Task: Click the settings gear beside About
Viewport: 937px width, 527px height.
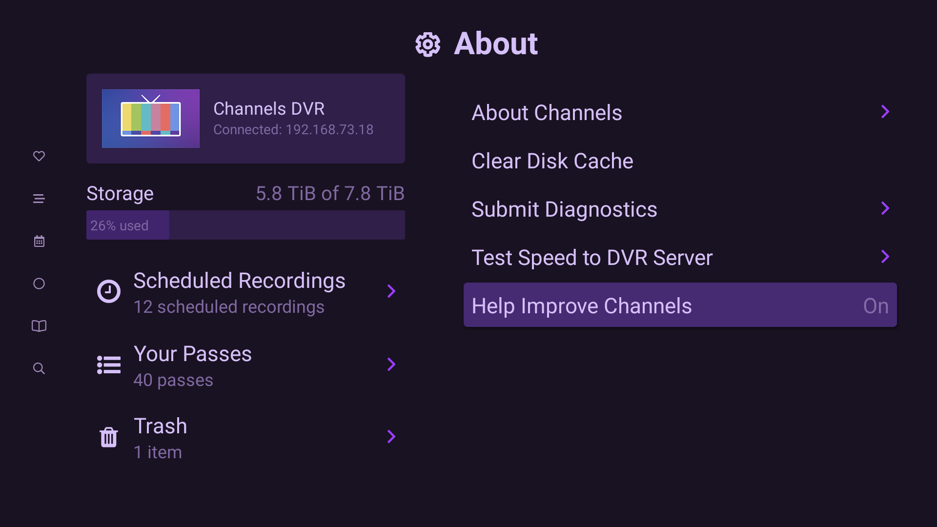Action: click(x=428, y=44)
